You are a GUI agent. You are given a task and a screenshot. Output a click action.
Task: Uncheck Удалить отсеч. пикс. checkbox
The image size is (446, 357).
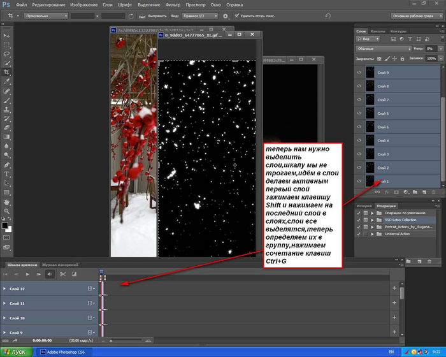coord(236,16)
